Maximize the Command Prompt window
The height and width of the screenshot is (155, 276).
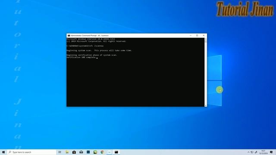197,35
